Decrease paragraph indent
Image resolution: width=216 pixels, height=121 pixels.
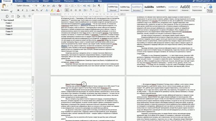click(84, 6)
